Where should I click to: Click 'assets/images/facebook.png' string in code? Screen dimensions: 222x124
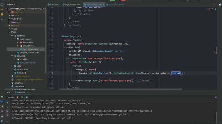click(x=104, y=59)
